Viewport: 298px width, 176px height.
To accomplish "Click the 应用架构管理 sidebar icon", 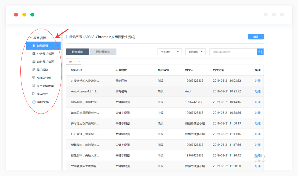I will pos(34,86).
